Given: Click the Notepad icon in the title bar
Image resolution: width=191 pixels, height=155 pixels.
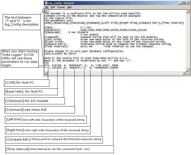Looking at the screenshot, I should (x=46, y=3).
